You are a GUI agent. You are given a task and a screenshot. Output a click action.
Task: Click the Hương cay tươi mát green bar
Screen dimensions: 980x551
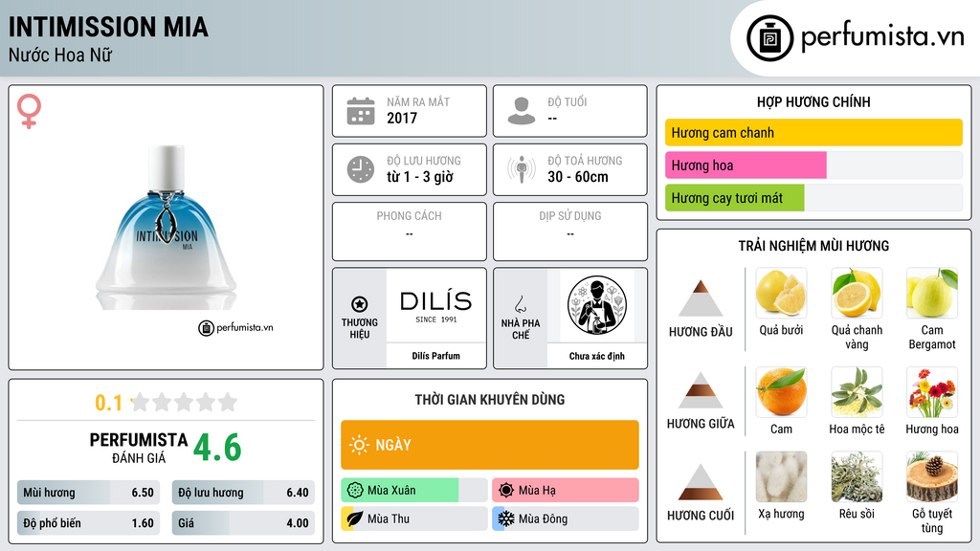pyautogui.click(x=734, y=197)
